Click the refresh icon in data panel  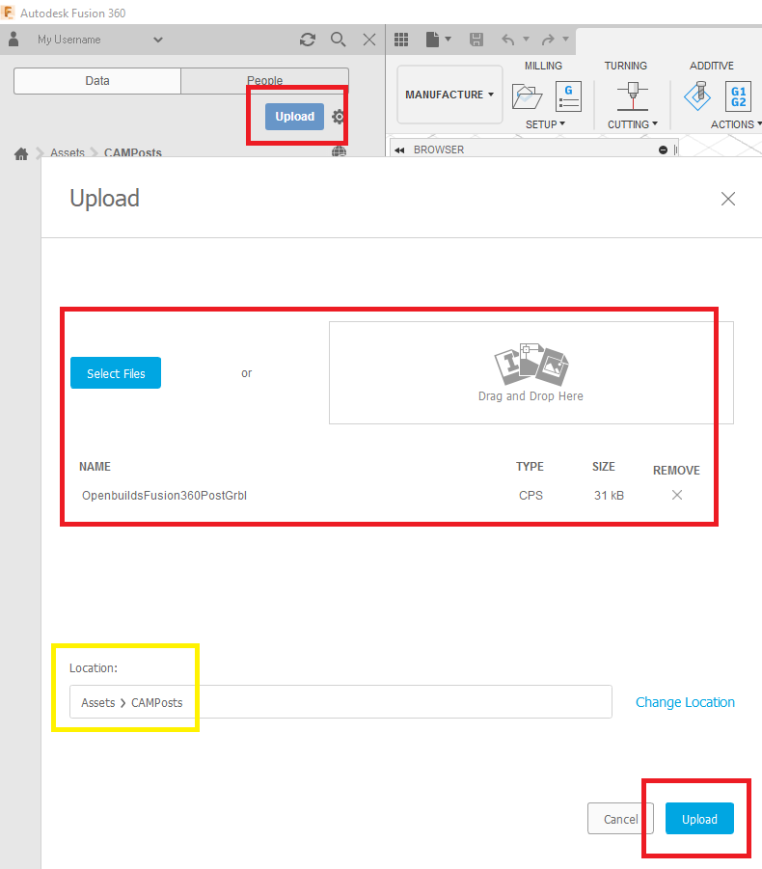click(308, 40)
